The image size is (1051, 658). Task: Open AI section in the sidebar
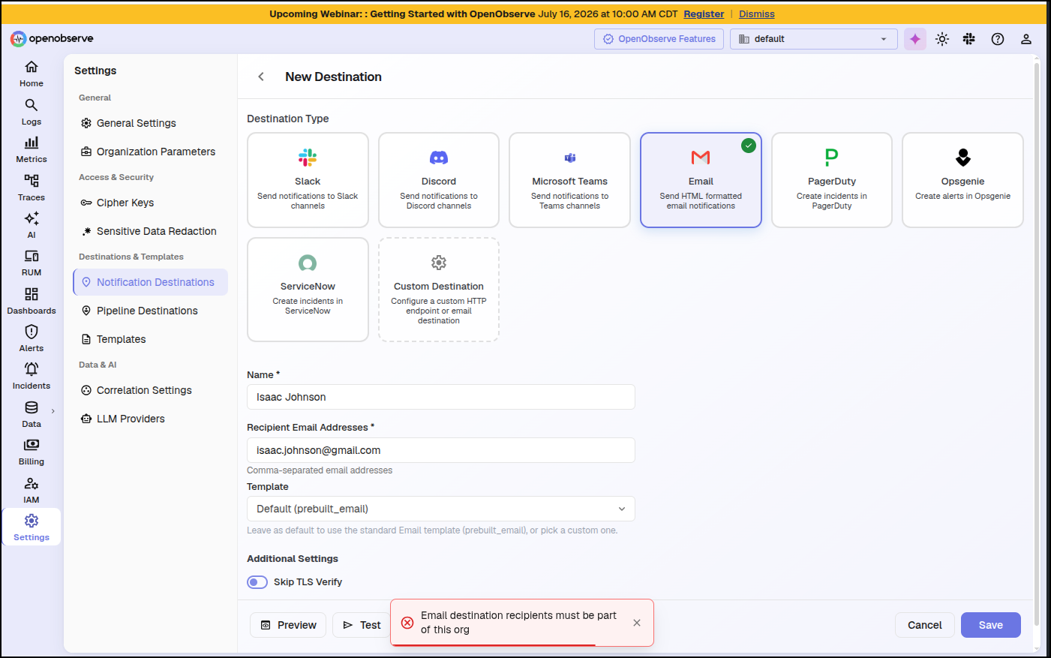32,225
